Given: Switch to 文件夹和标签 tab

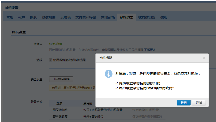Looking at the screenshot, I should pos(86,17).
